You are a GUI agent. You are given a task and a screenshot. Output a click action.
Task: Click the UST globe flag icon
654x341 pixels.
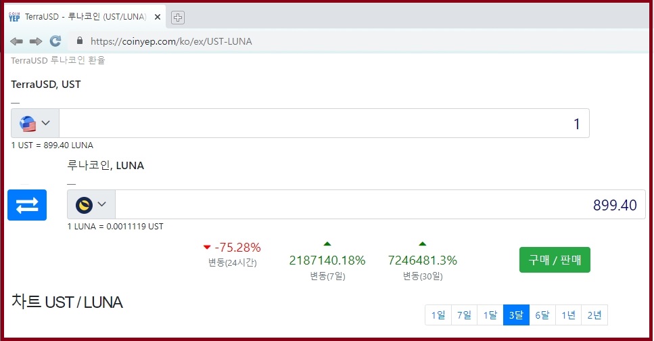point(28,124)
